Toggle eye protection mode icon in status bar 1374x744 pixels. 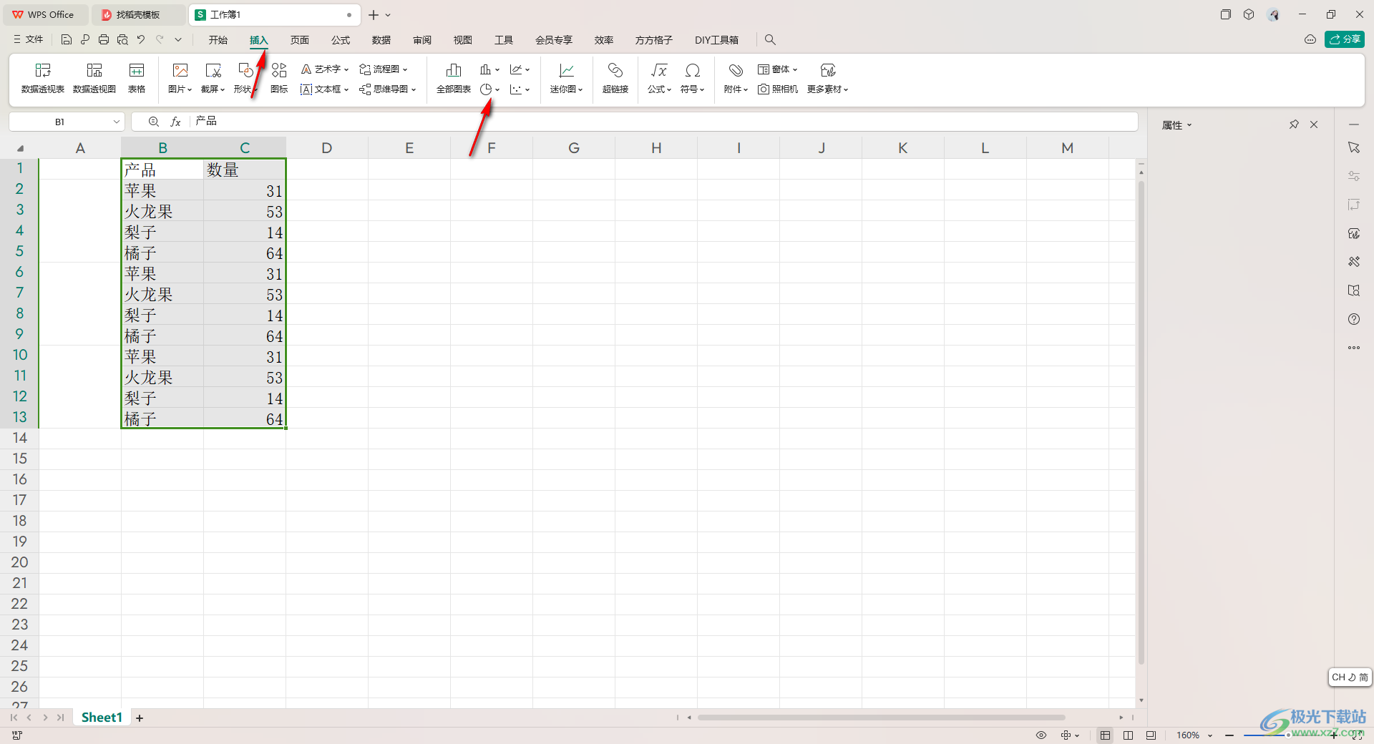[1041, 735]
